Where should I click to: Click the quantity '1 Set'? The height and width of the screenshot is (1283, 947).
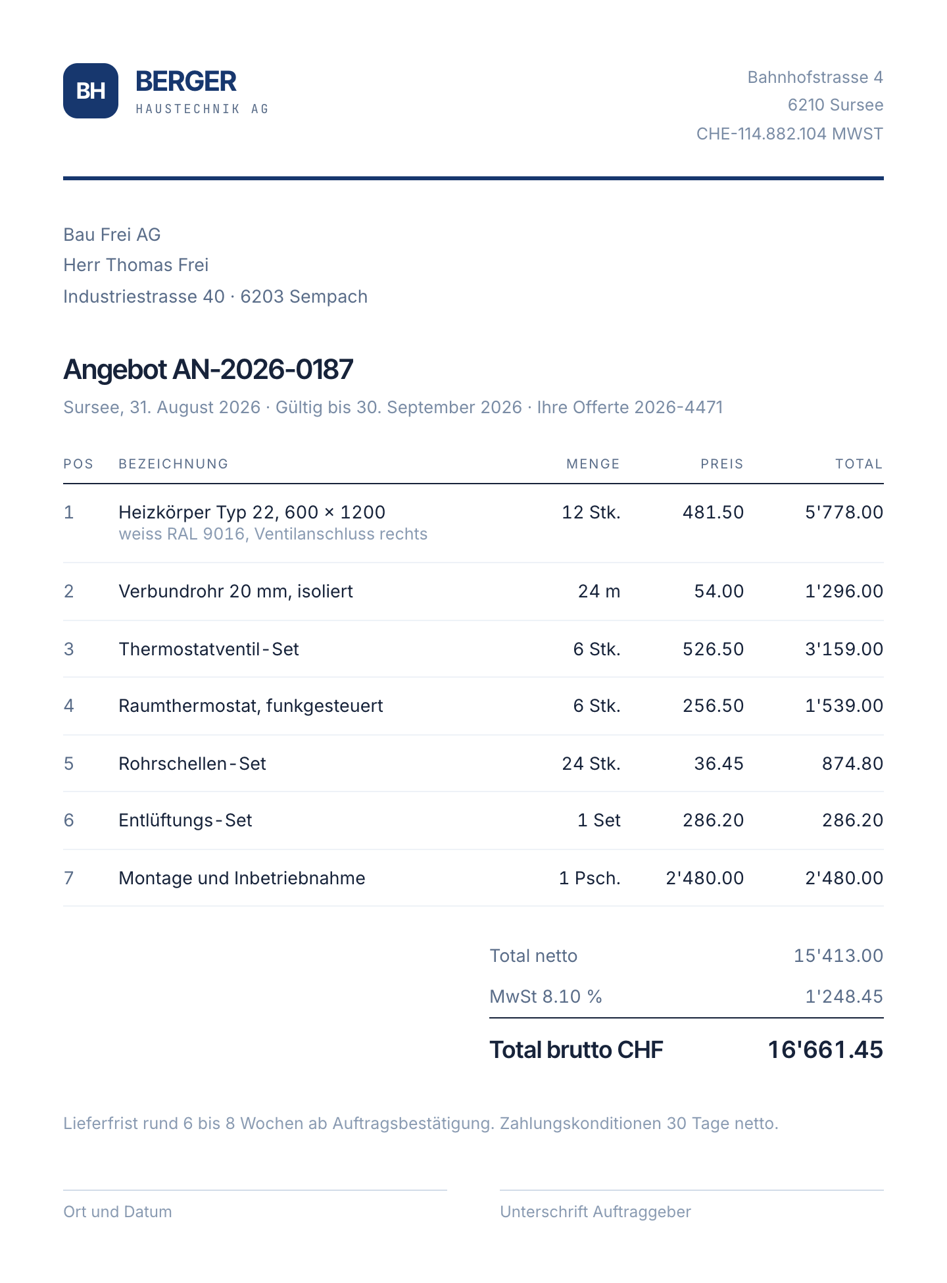tap(599, 820)
